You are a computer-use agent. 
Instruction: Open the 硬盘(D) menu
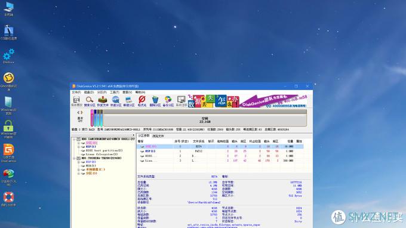tap(89, 93)
